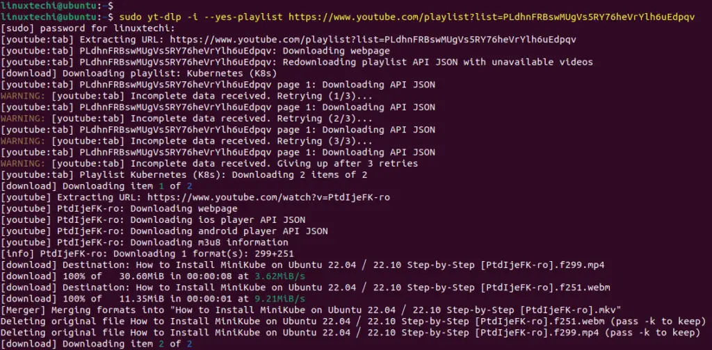Click the Extracting URL playlist link
Image resolution: width=712 pixels, height=350 pixels.
[x=373, y=40]
